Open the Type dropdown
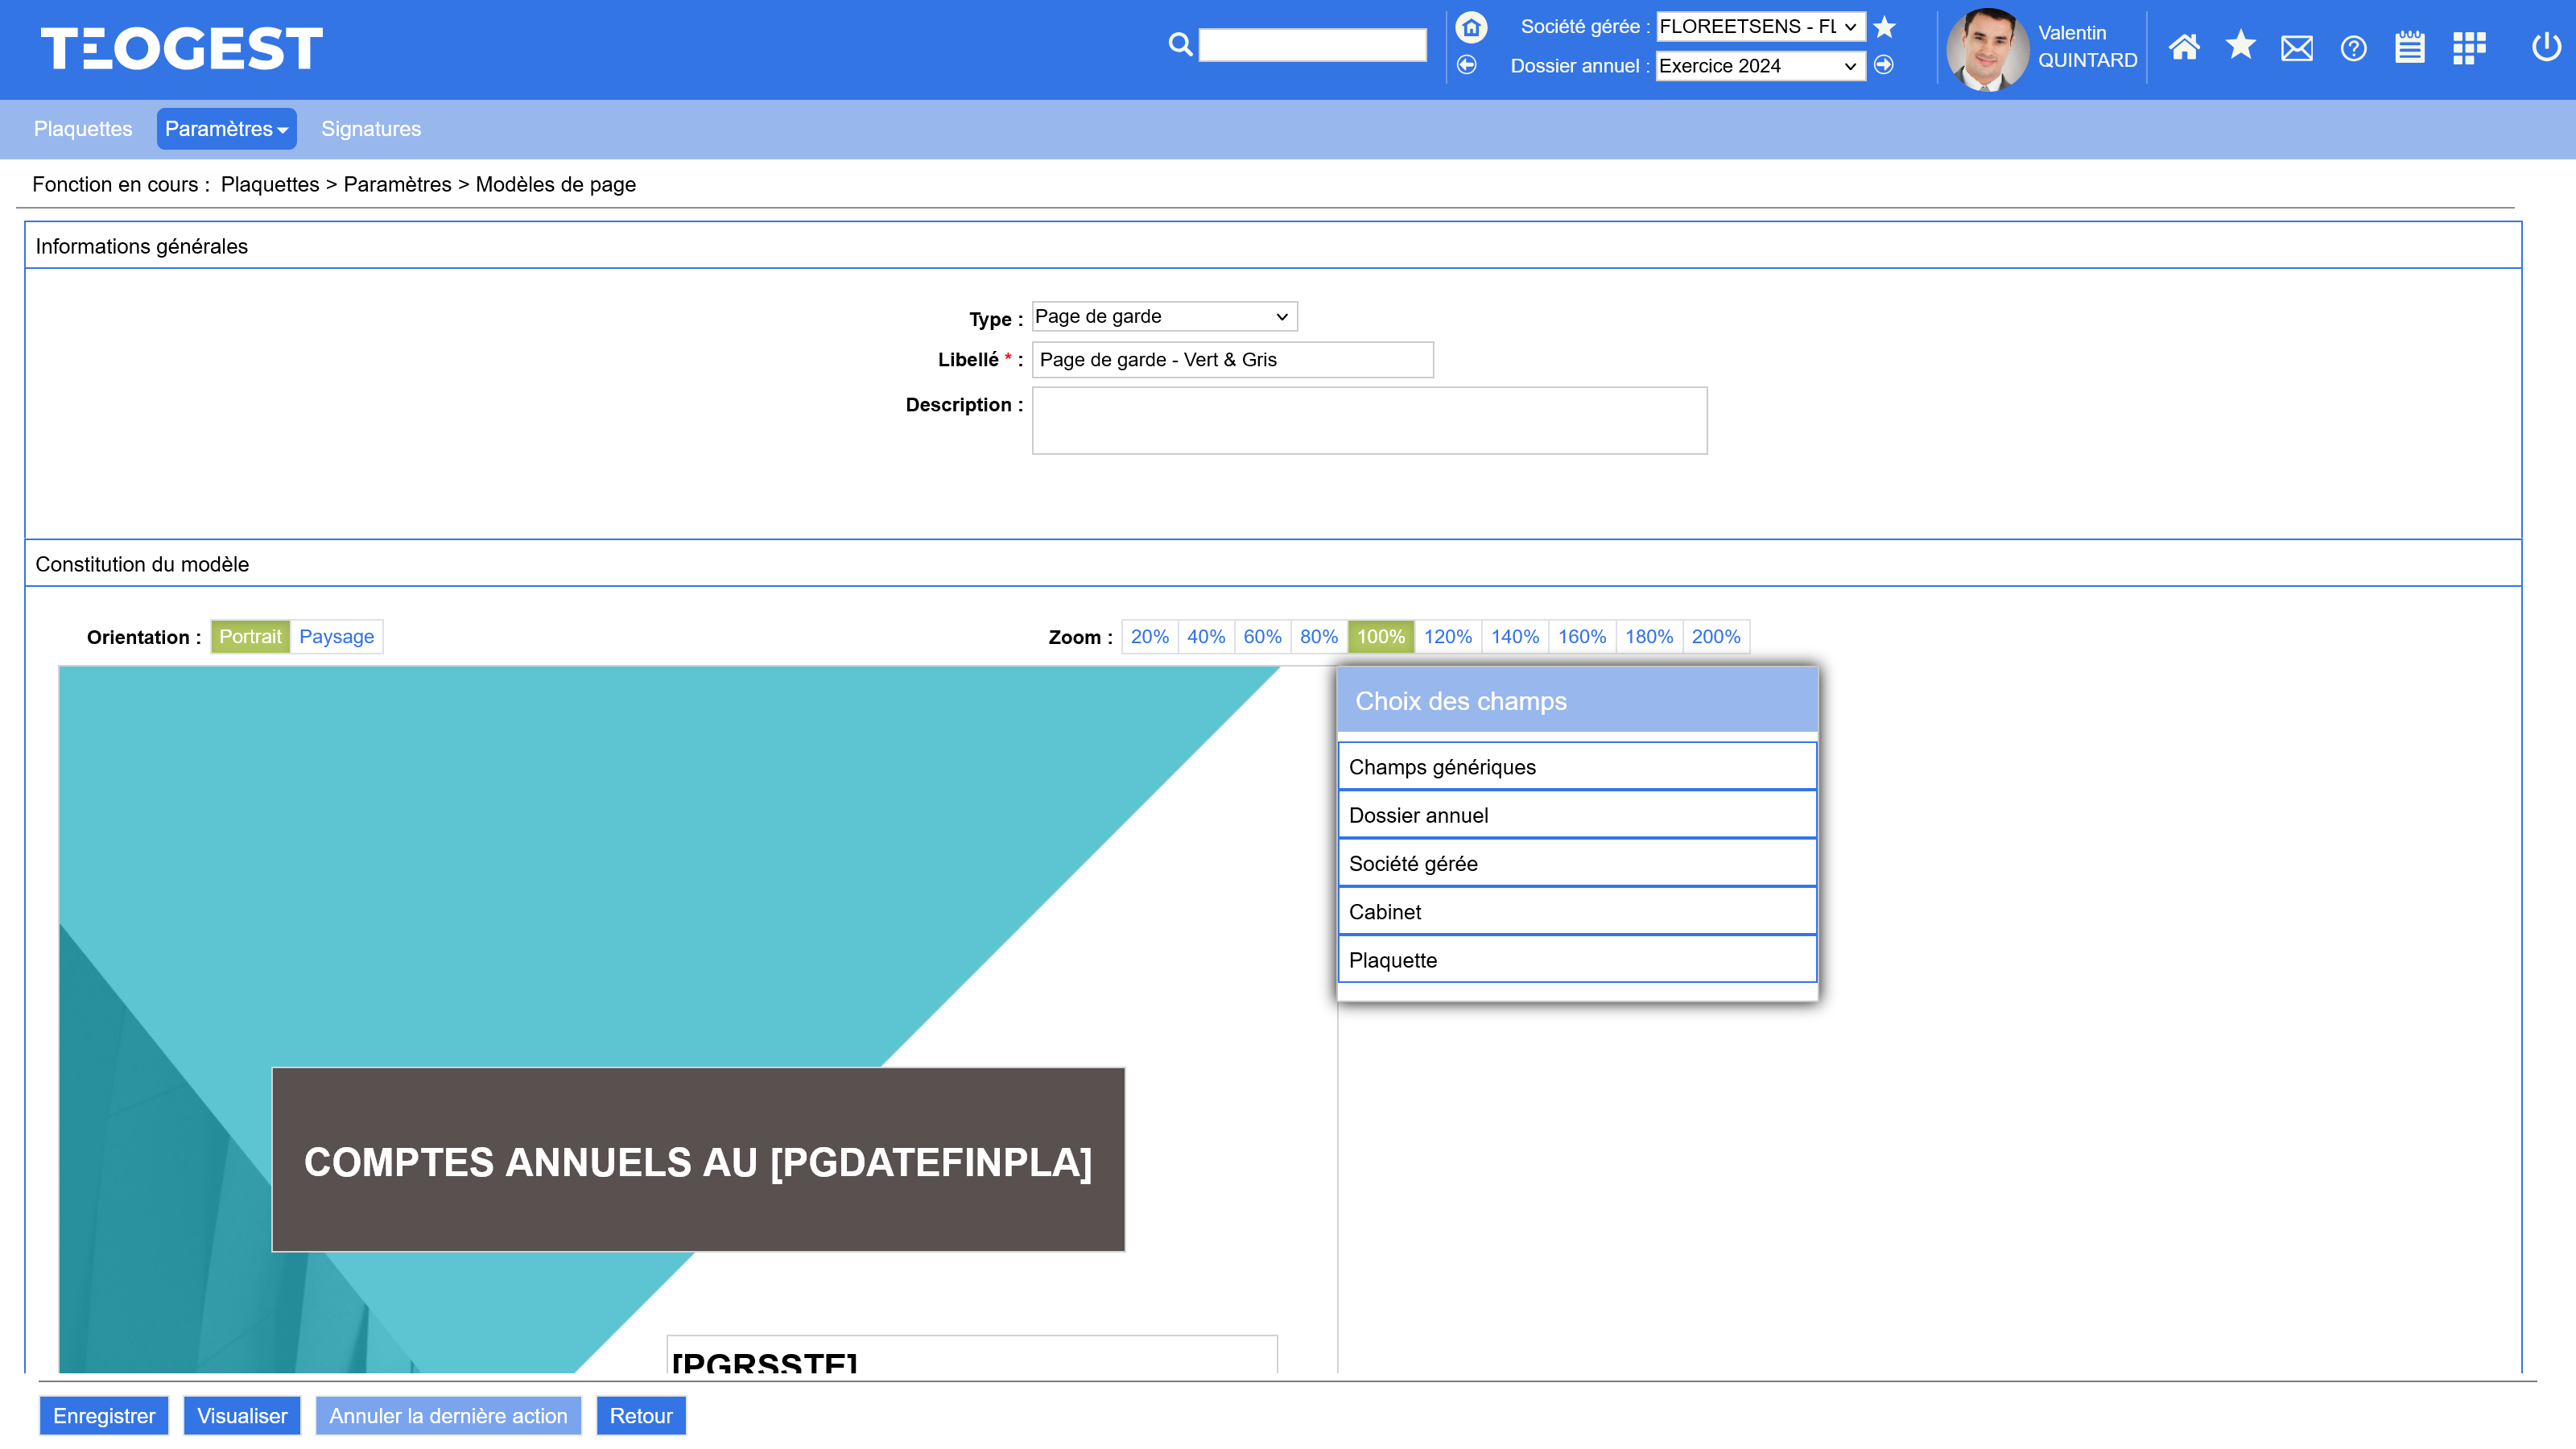2576x1449 pixels. [1164, 317]
